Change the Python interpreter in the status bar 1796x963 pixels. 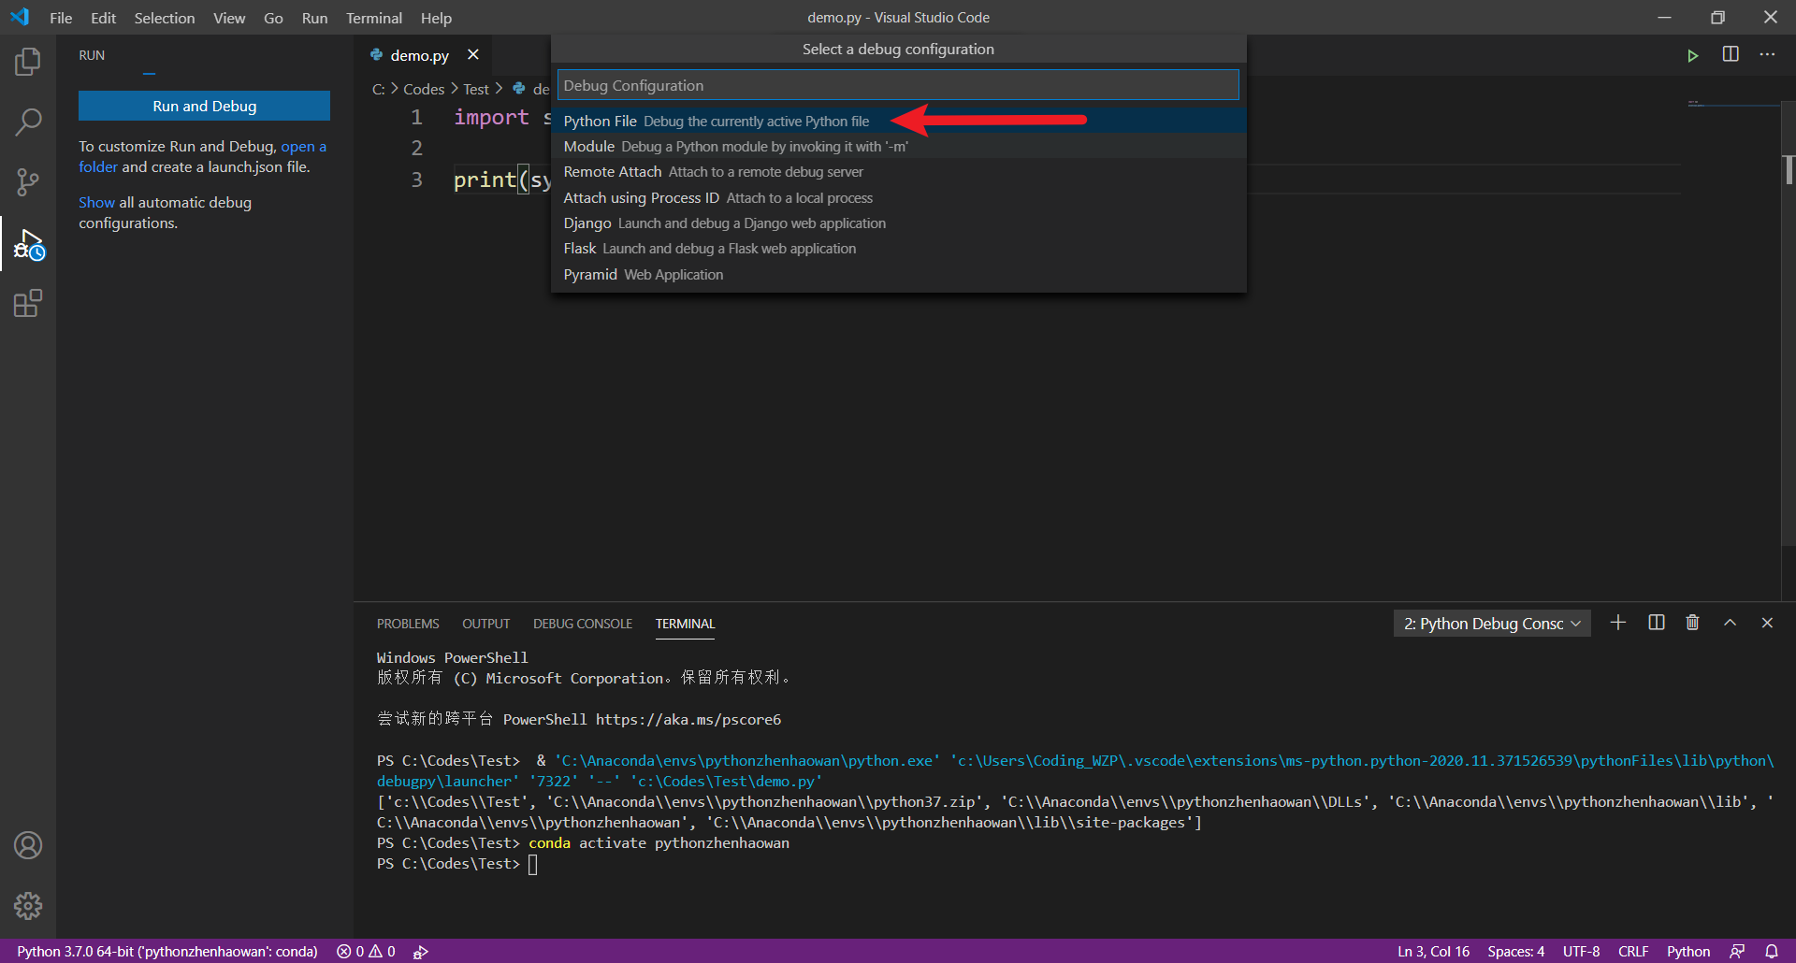click(x=167, y=951)
